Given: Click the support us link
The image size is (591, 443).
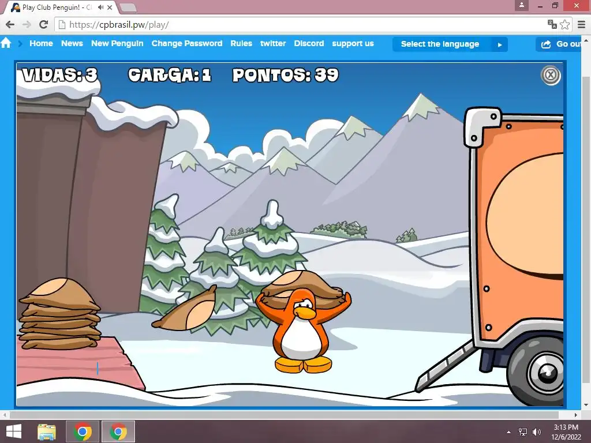Looking at the screenshot, I should click(353, 44).
